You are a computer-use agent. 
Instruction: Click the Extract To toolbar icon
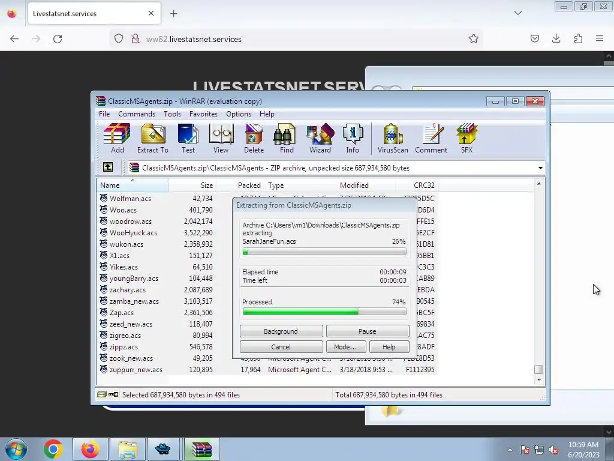(153, 139)
